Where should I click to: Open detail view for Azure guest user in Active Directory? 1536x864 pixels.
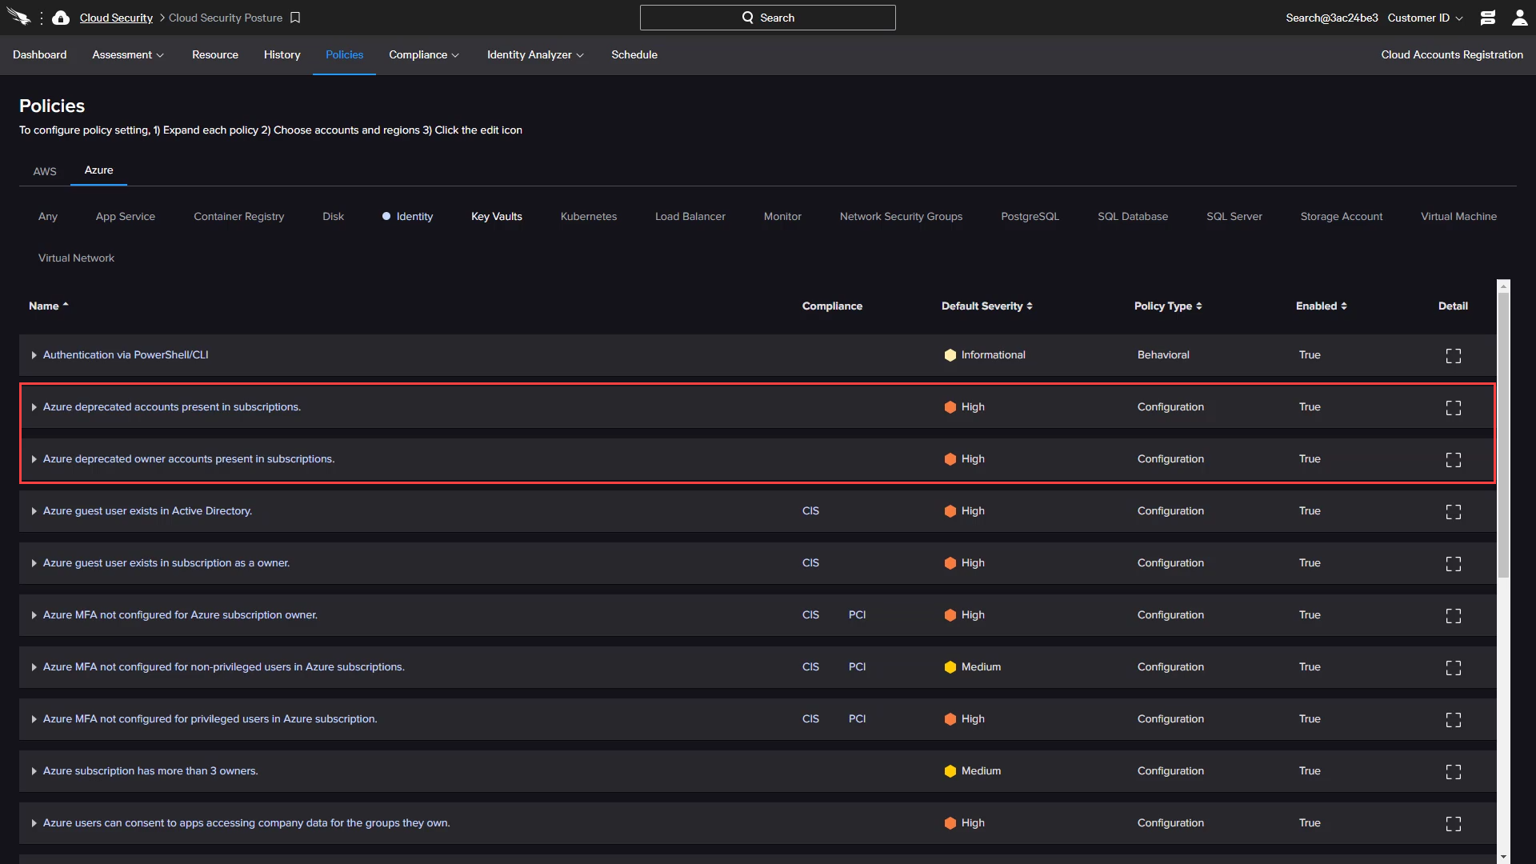1453,512
